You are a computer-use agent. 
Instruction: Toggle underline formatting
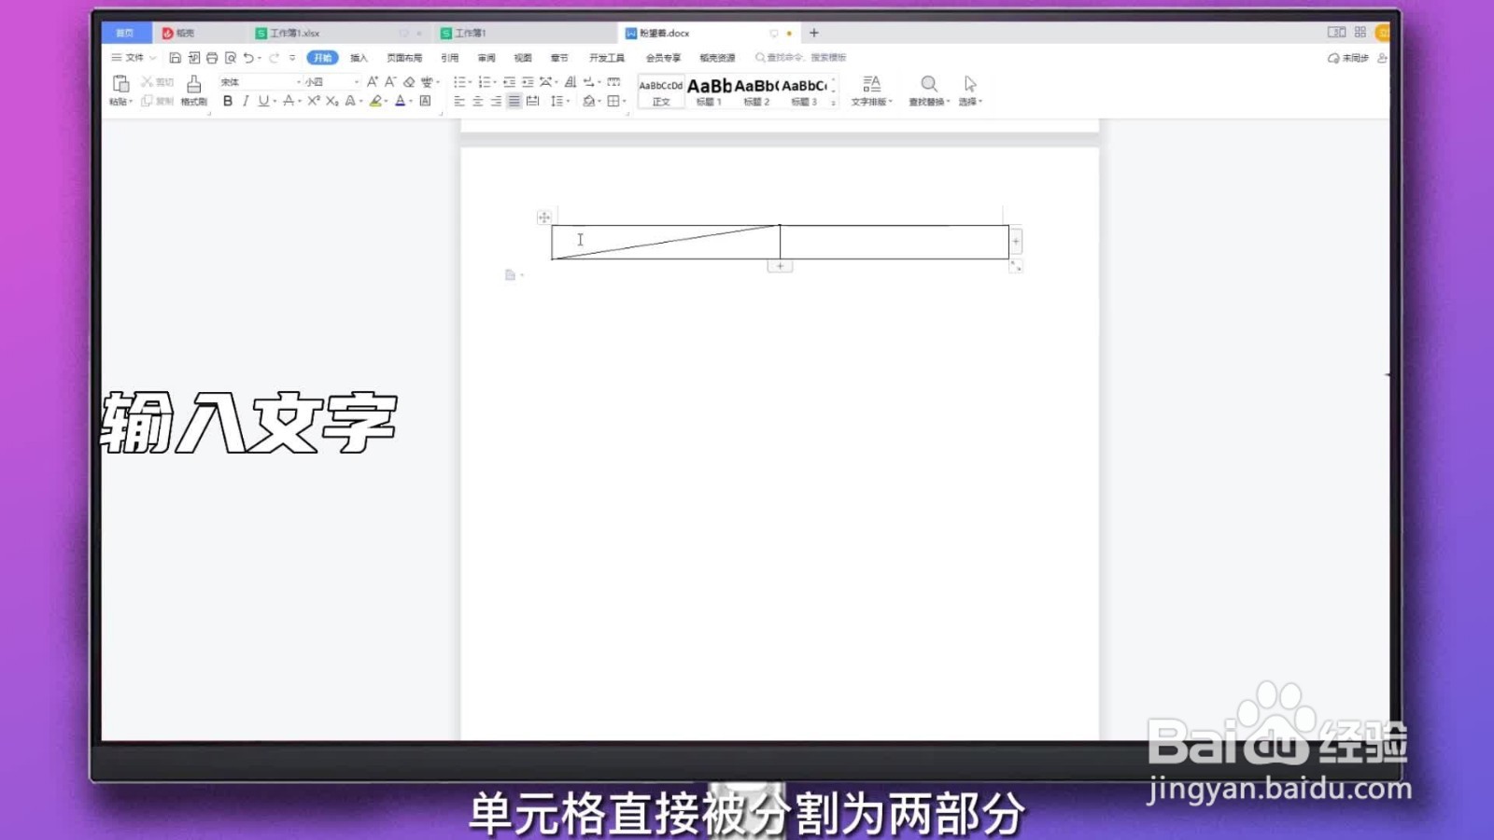[263, 101]
